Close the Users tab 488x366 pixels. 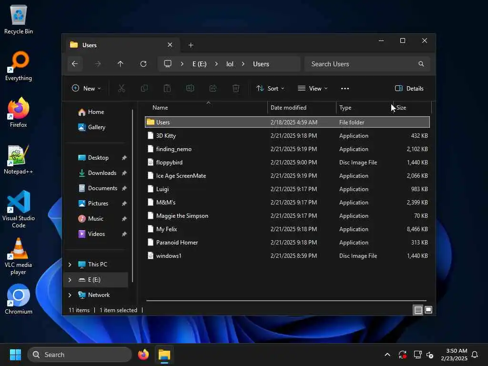[170, 45]
